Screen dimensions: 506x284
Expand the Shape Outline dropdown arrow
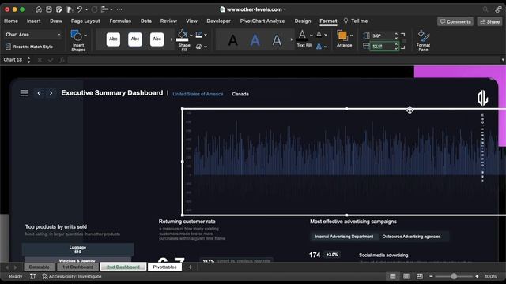(206, 35)
